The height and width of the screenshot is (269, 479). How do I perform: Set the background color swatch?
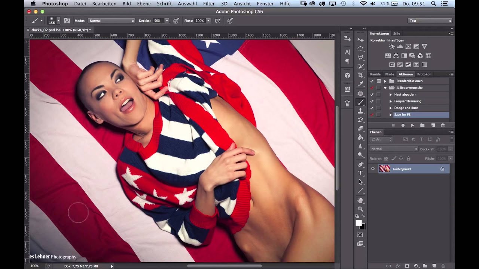click(363, 227)
